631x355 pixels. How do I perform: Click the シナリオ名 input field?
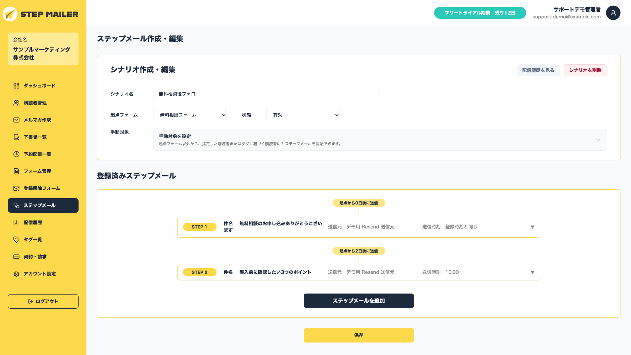266,94
